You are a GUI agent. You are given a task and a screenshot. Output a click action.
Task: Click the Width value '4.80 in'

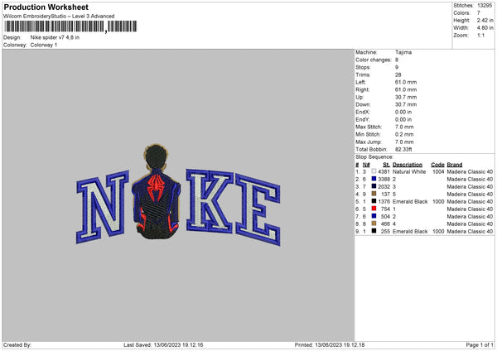tap(485, 28)
